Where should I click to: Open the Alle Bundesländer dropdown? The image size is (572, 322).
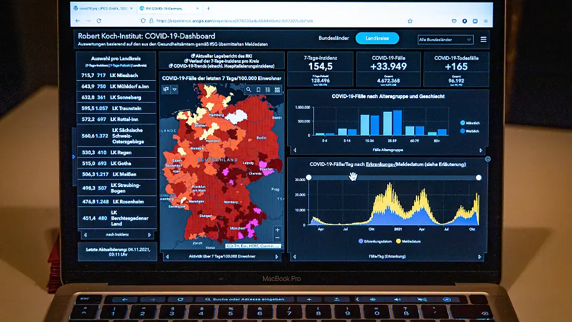pos(445,39)
